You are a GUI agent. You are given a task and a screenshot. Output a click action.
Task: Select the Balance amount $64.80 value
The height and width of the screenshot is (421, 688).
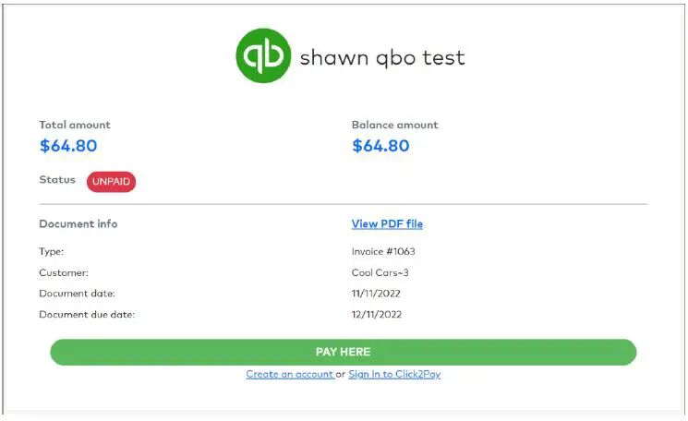(381, 146)
